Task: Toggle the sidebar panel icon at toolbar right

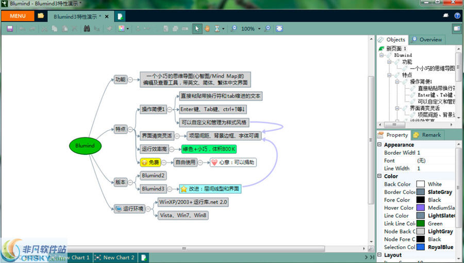Action: pos(457,29)
